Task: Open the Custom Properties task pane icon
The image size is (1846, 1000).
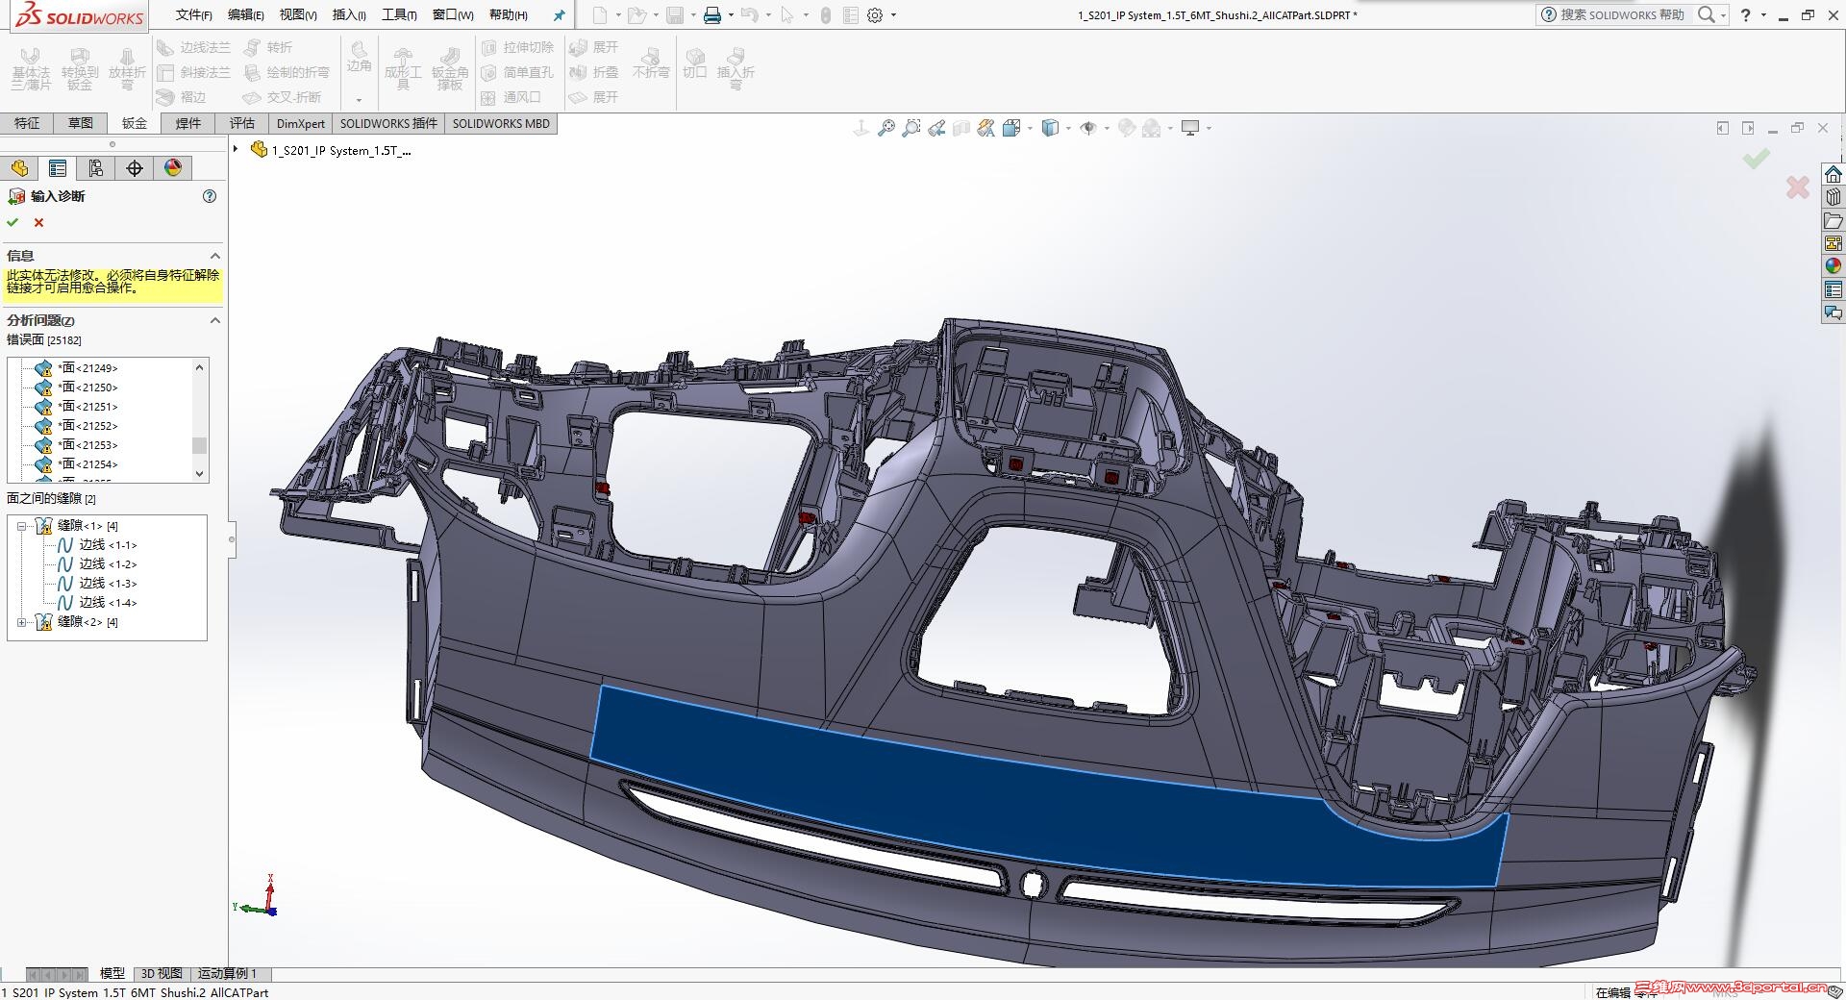Action: tap(1834, 289)
